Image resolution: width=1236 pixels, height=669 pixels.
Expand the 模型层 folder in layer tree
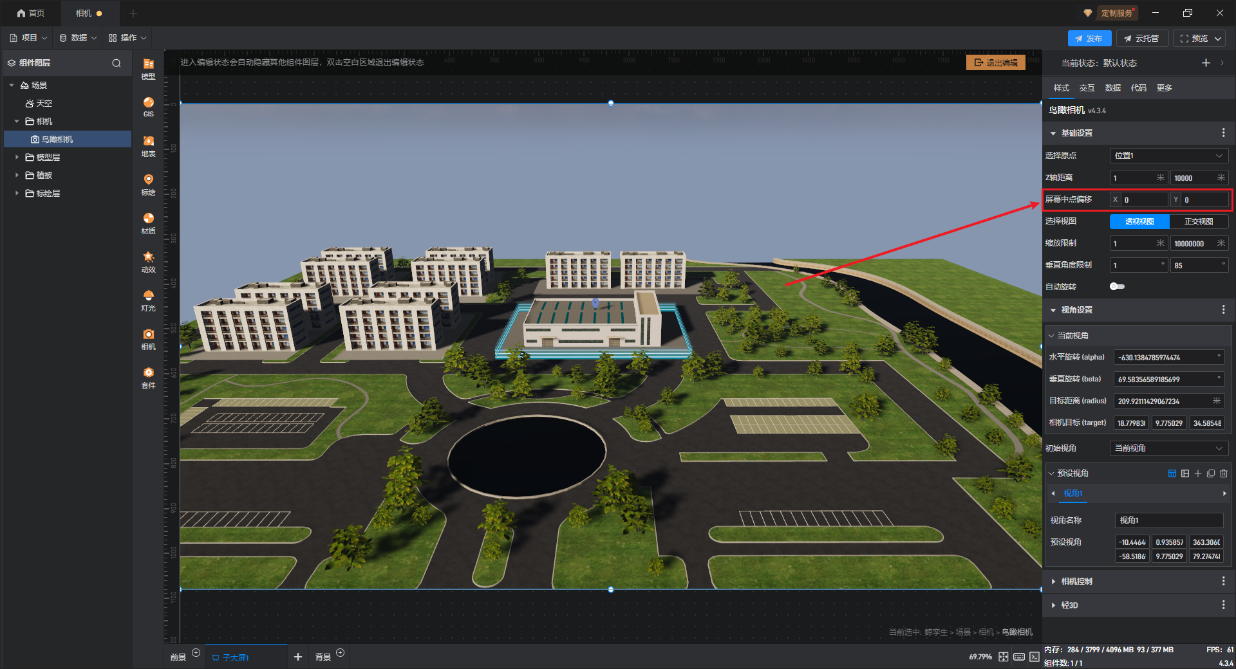(17, 157)
